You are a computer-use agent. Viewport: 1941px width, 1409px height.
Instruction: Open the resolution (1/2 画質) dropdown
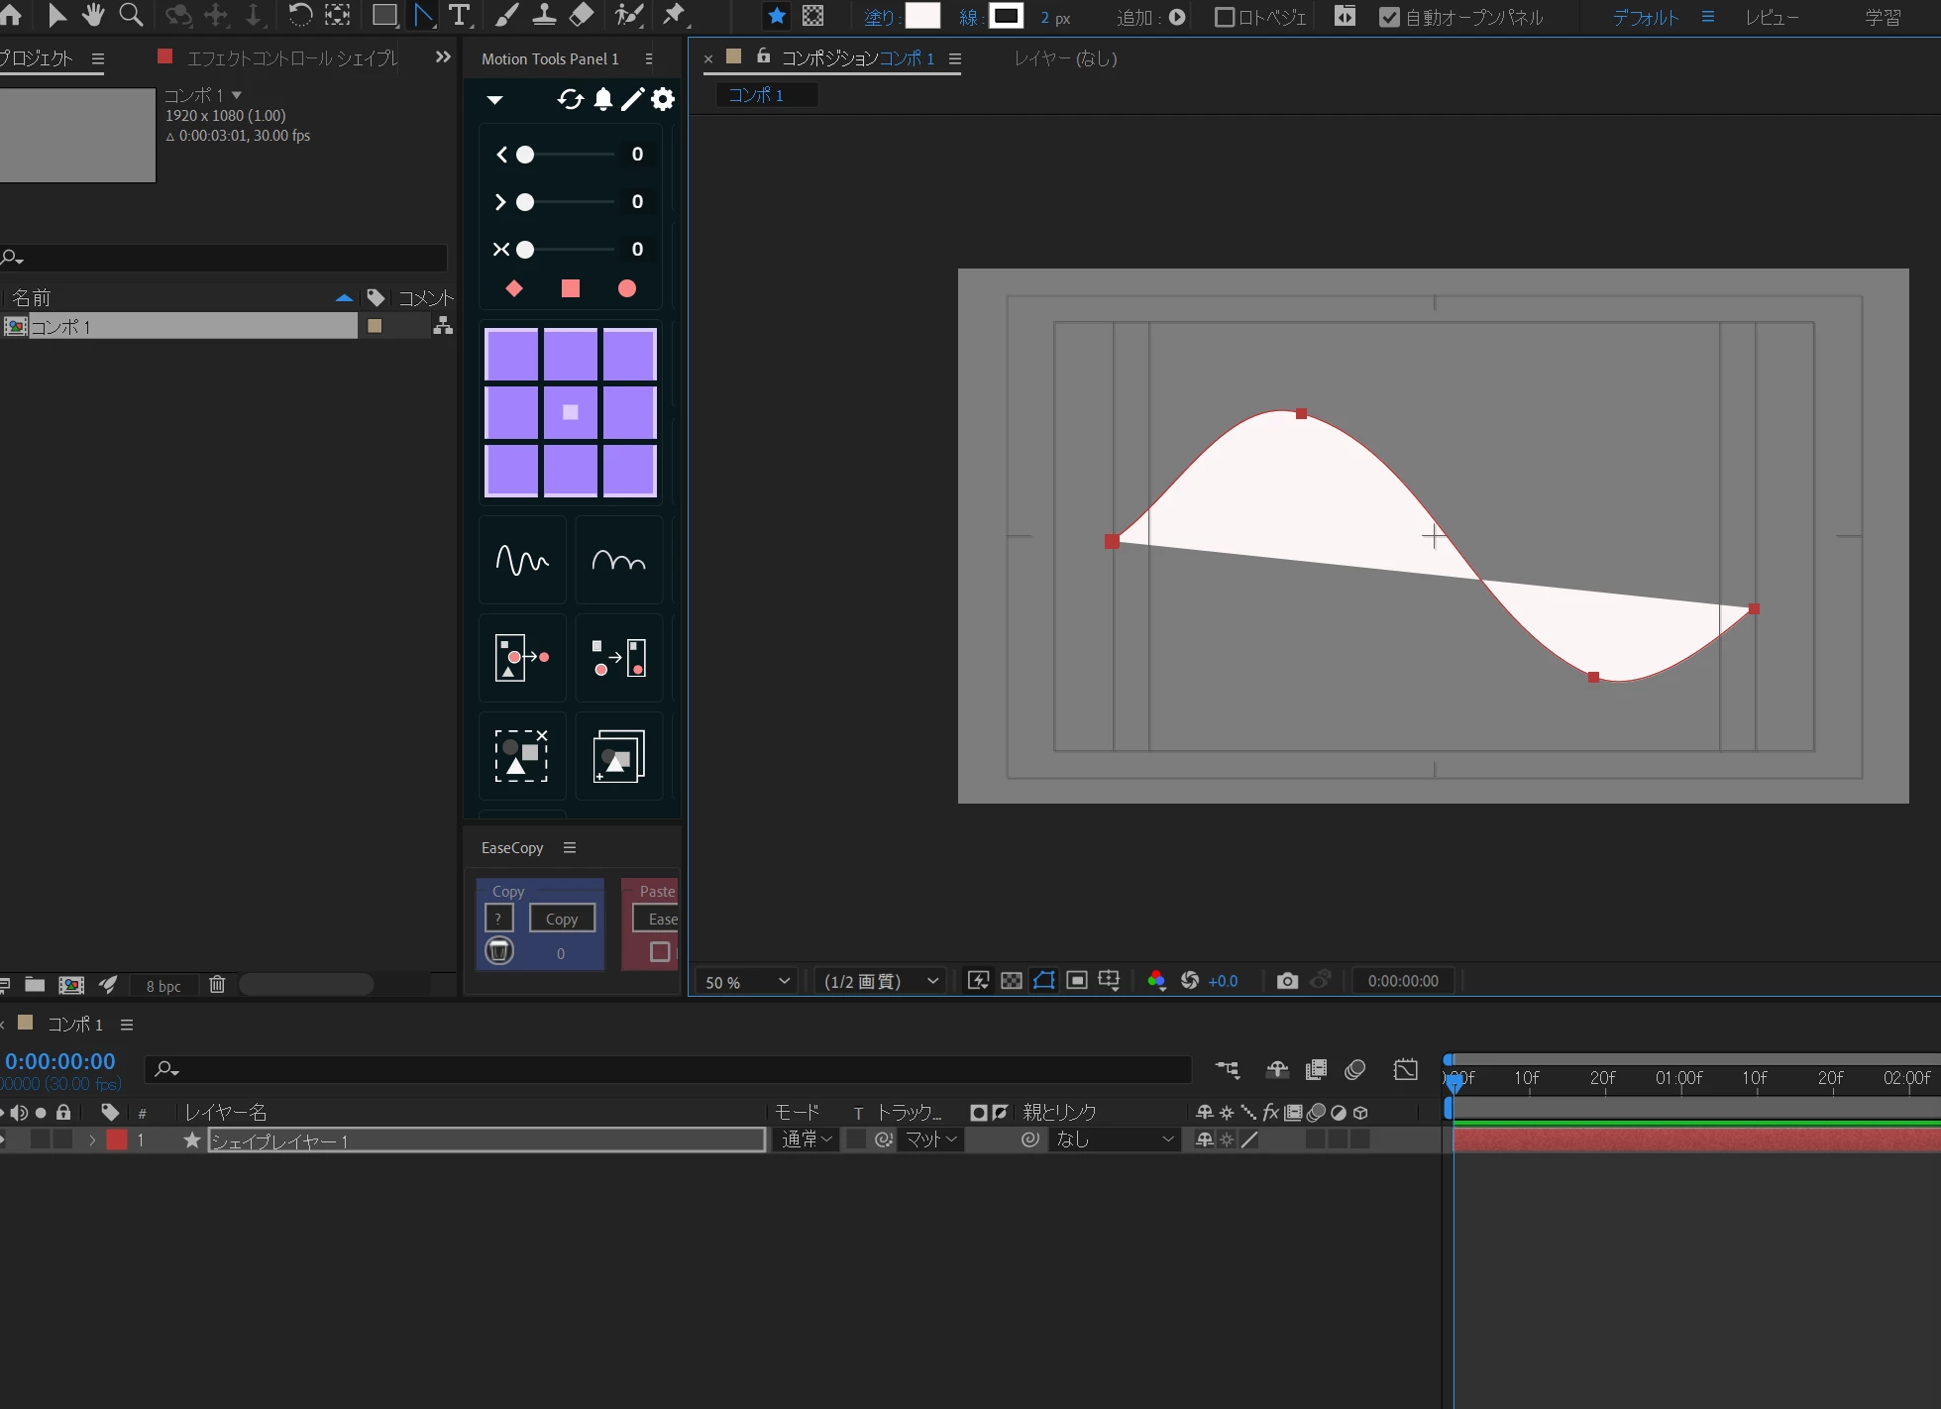click(x=880, y=981)
